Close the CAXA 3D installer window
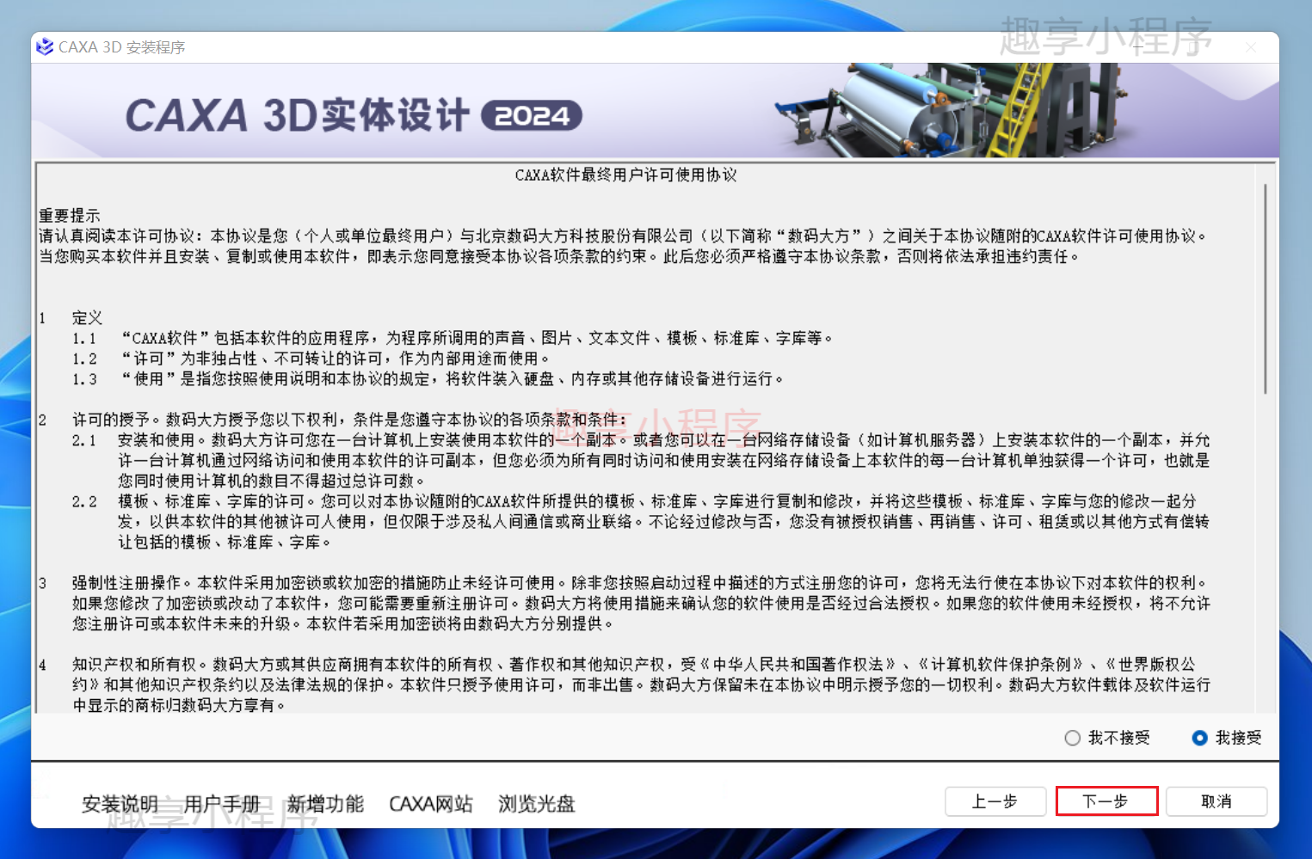This screenshot has width=1312, height=859. (1251, 47)
